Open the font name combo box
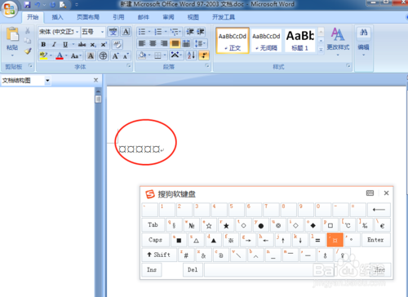This screenshot has height=297, width=408. coord(59,32)
